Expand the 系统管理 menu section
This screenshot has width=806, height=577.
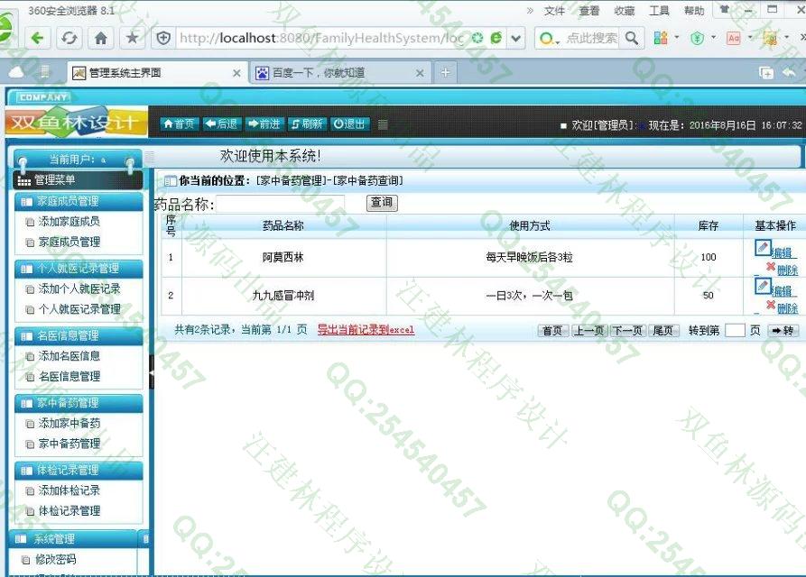54,538
